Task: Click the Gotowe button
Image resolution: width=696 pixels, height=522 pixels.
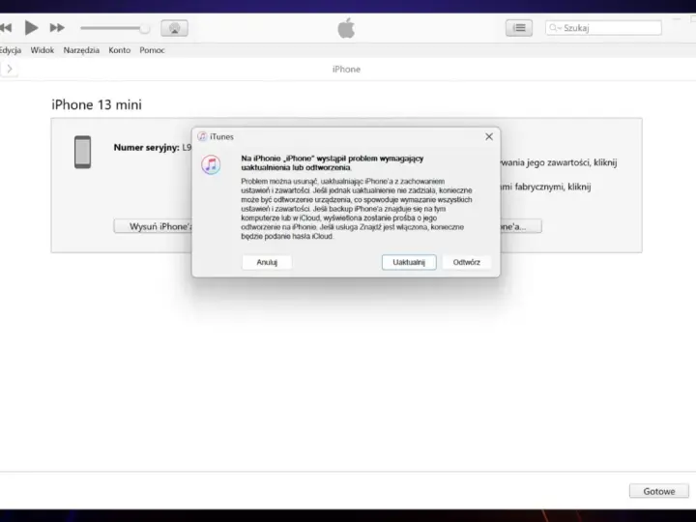Action: click(x=659, y=491)
